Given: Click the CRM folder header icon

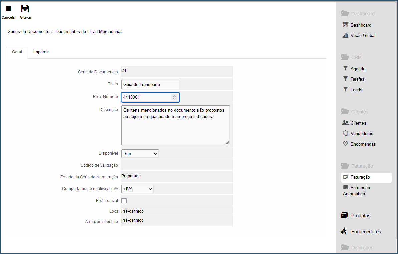Looking at the screenshot, I should pos(345,57).
